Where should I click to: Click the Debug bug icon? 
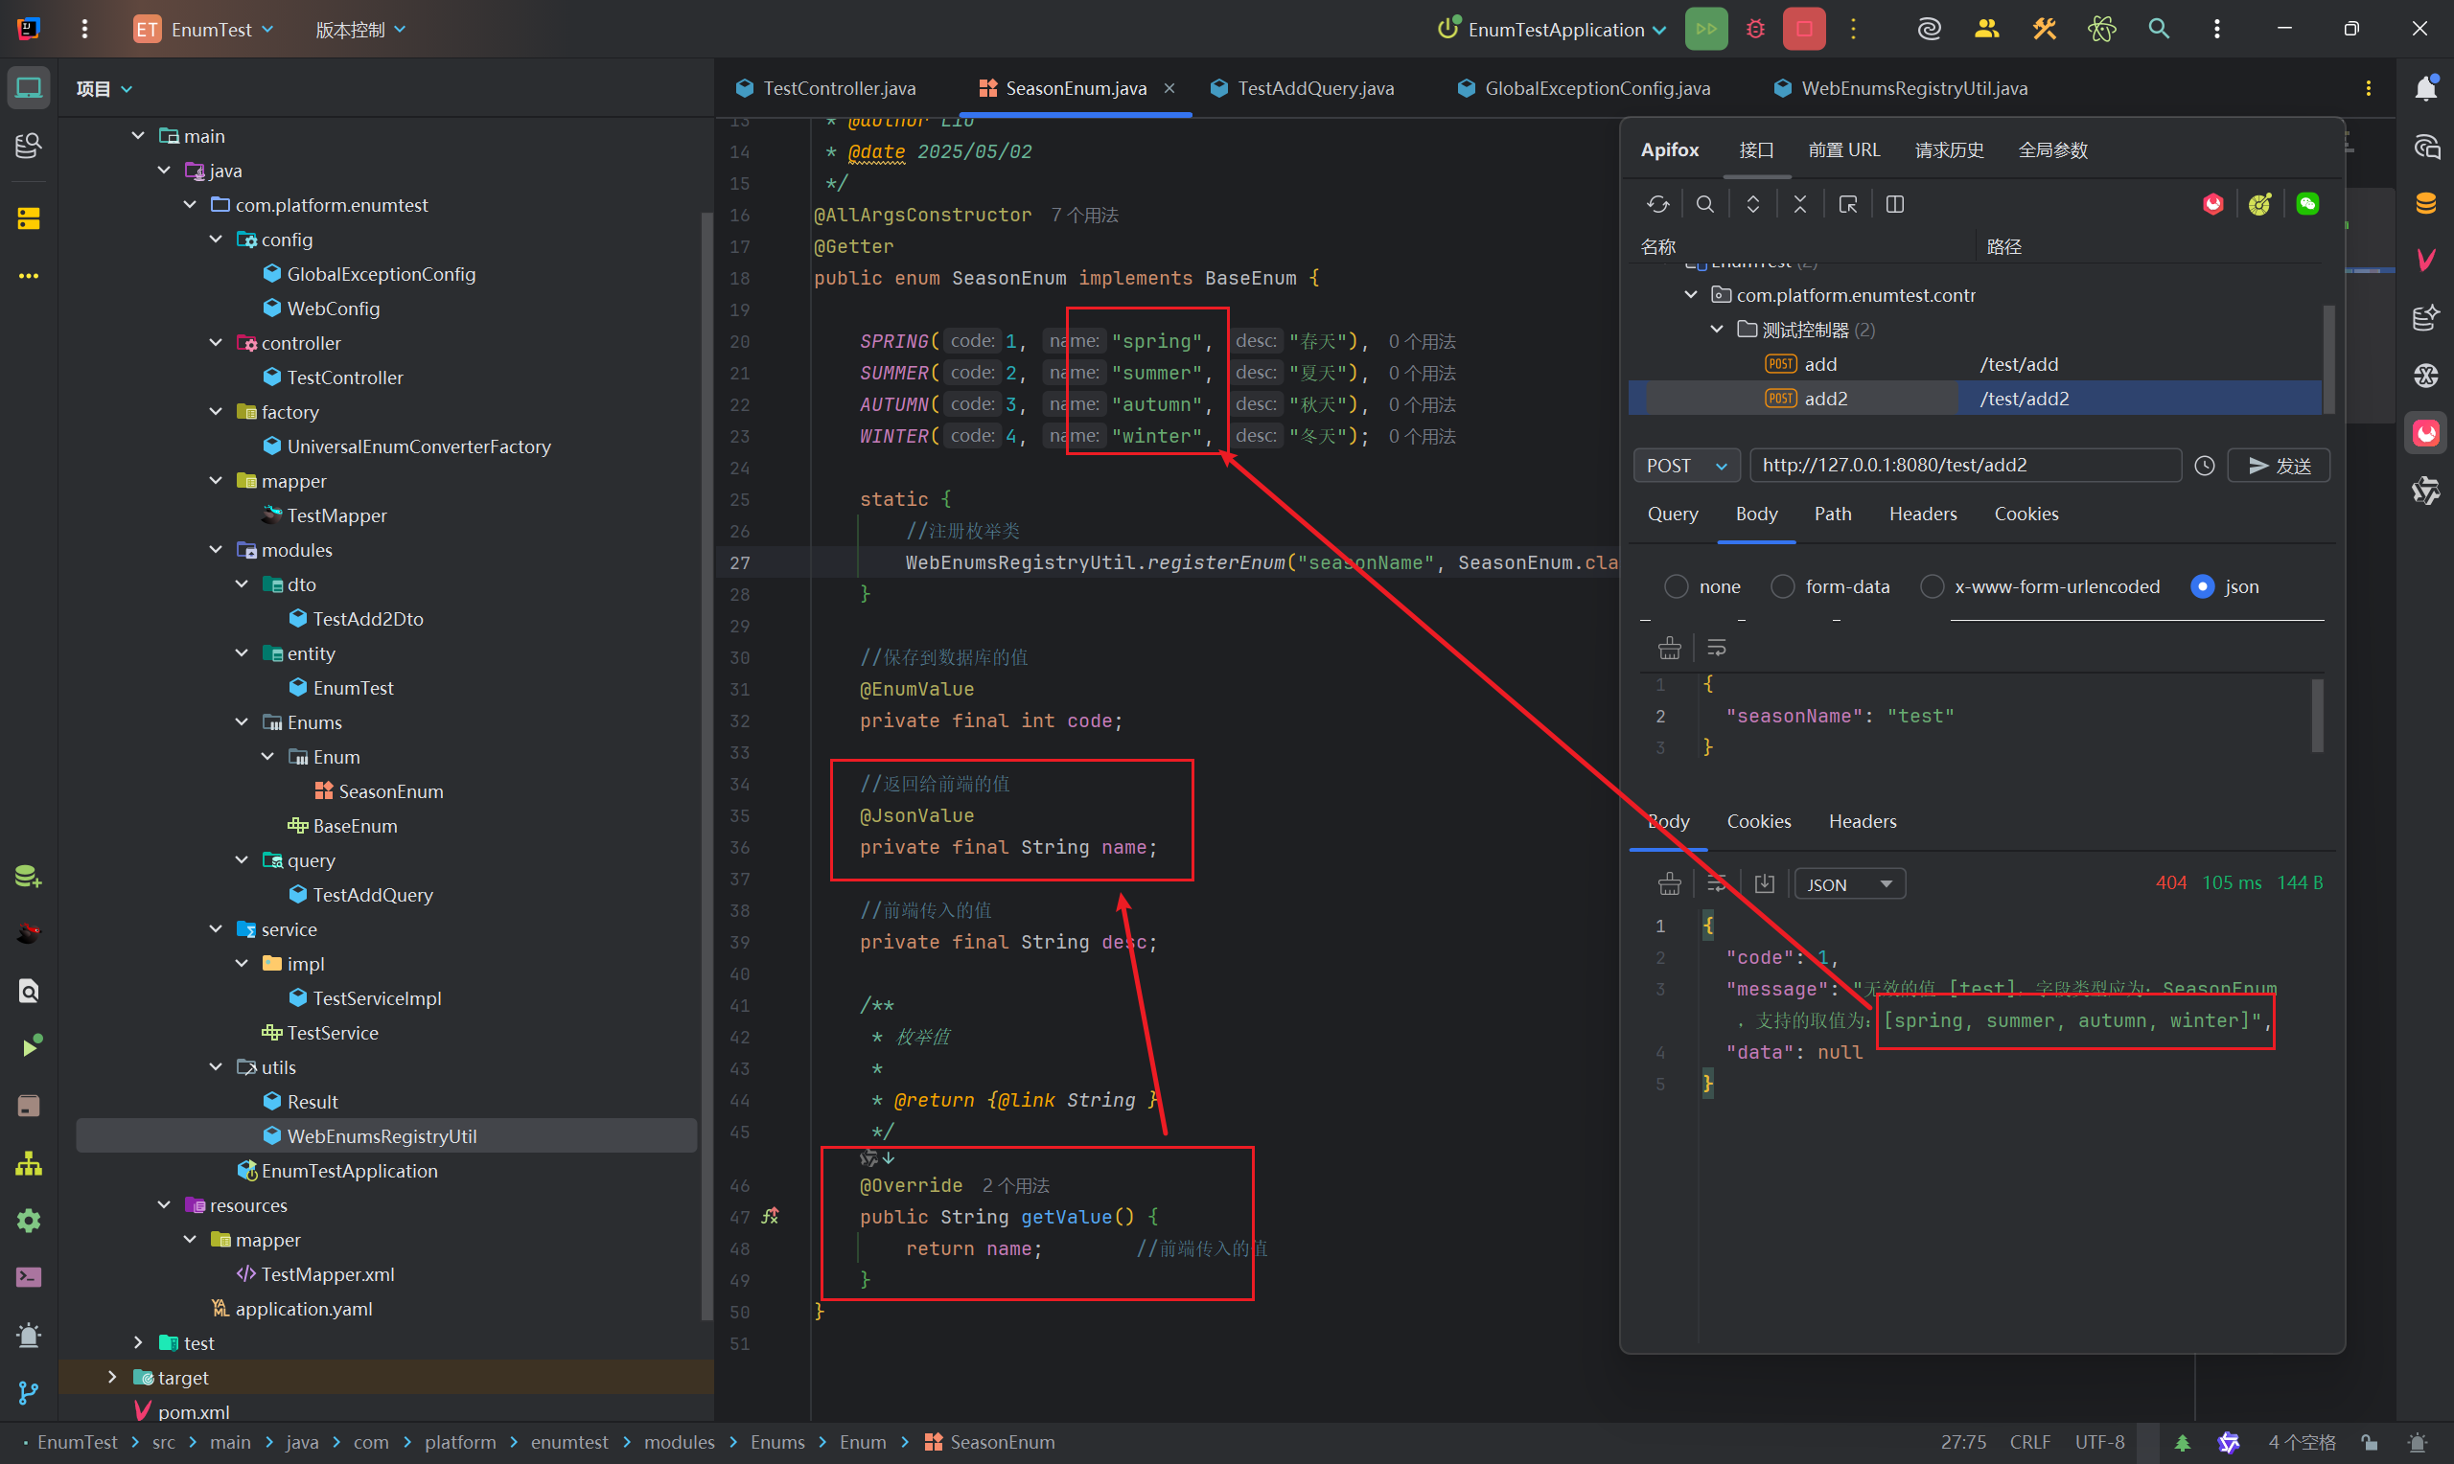(1754, 30)
